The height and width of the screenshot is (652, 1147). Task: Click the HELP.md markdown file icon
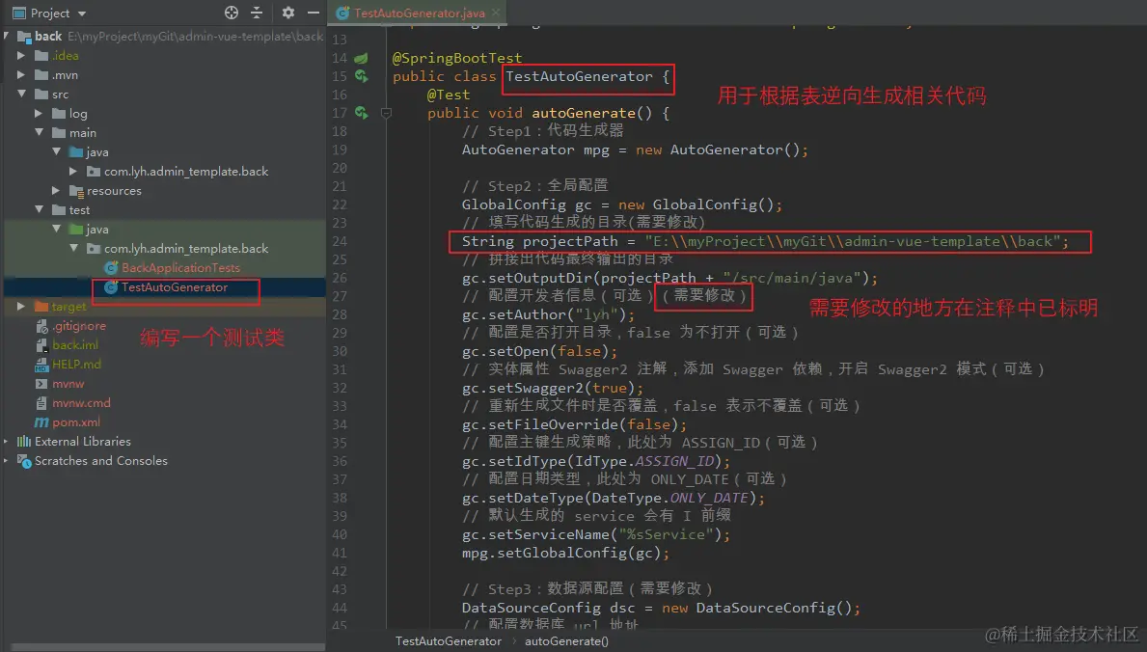tap(41, 365)
